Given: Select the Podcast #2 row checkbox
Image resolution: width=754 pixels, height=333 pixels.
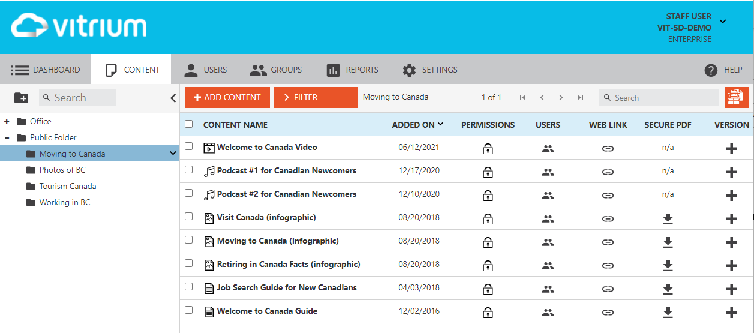Looking at the screenshot, I should [x=189, y=193].
